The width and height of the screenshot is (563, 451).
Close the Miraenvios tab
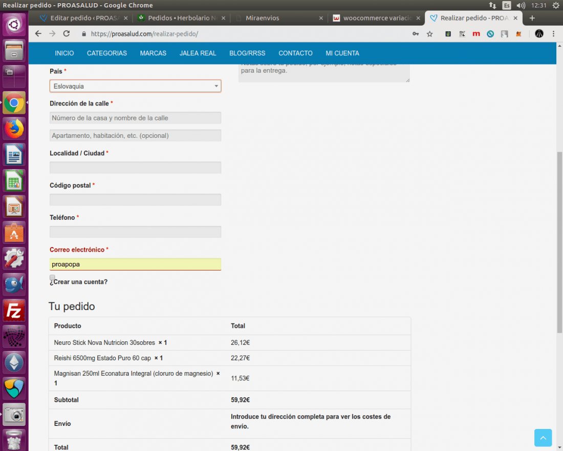click(321, 18)
